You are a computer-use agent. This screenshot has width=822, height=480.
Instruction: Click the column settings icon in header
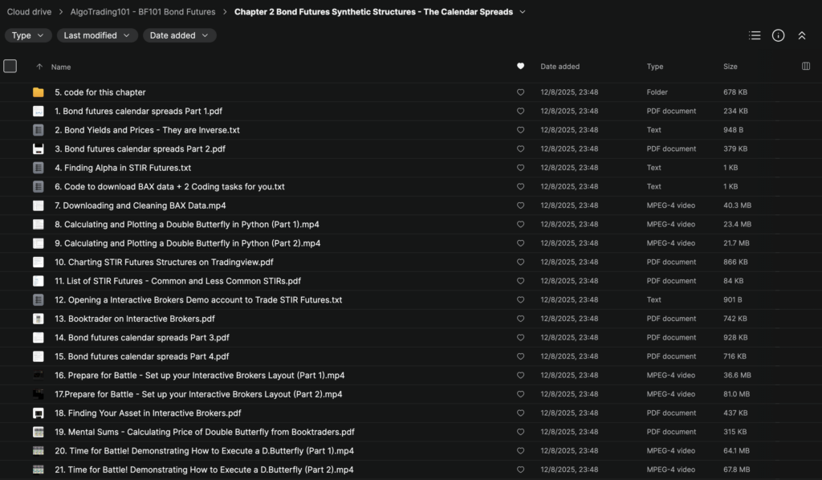coord(806,67)
